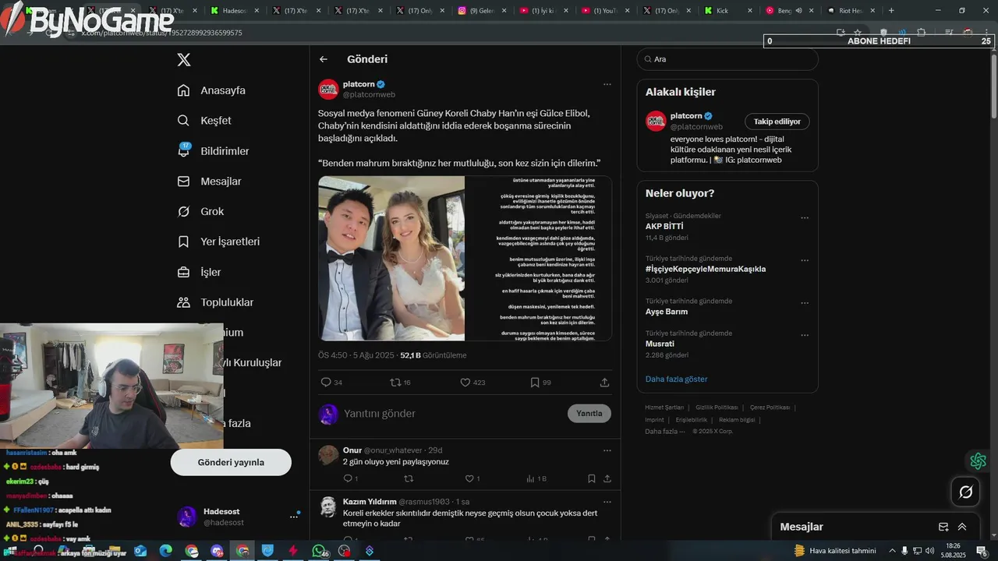Open options for Musrati trend
The height and width of the screenshot is (561, 998).
point(805,336)
